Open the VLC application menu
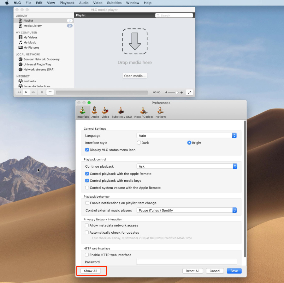 tap(17, 3)
